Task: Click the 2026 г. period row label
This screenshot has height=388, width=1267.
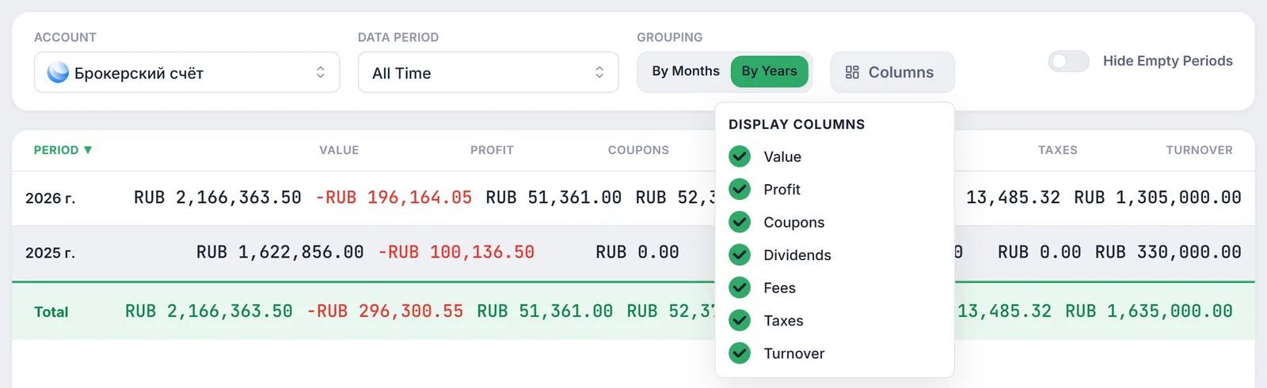Action: pyautogui.click(x=50, y=198)
